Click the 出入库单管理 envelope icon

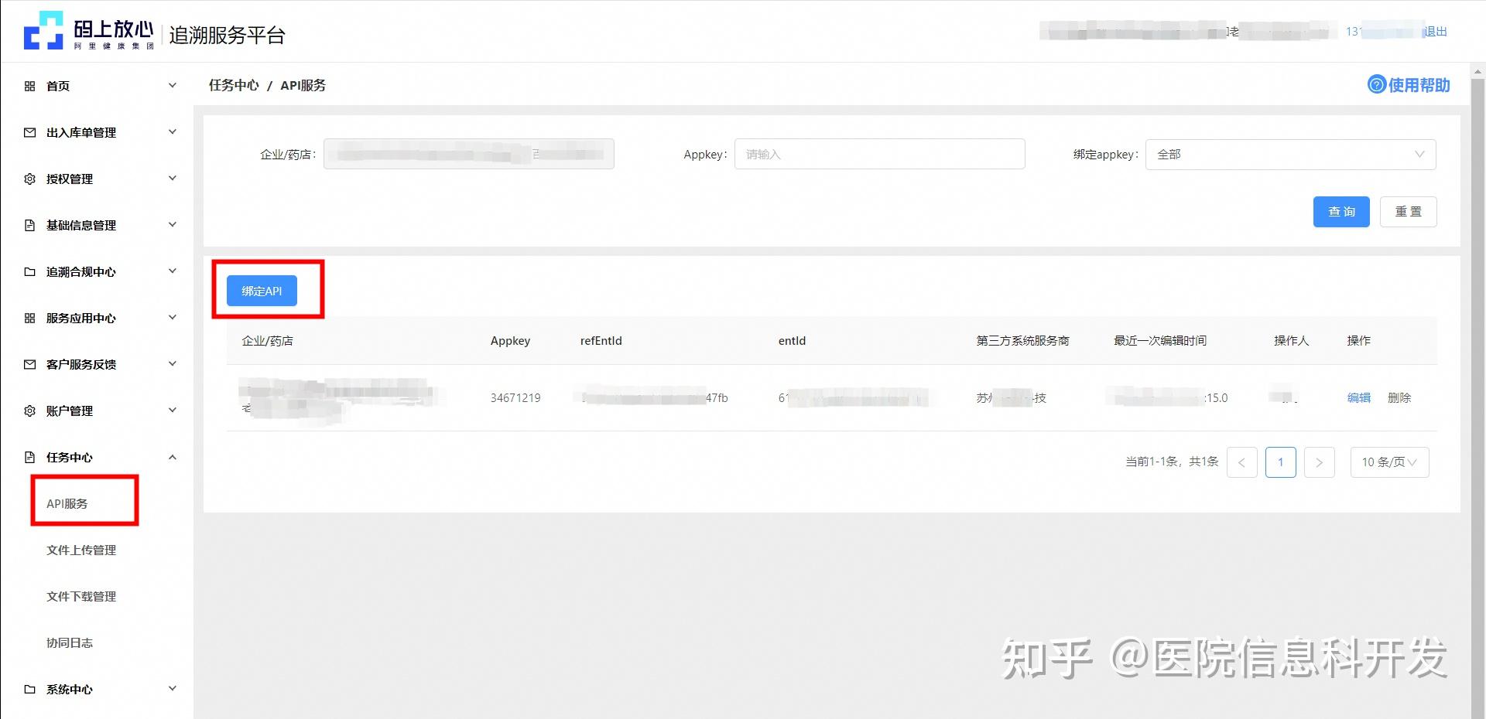(x=29, y=132)
